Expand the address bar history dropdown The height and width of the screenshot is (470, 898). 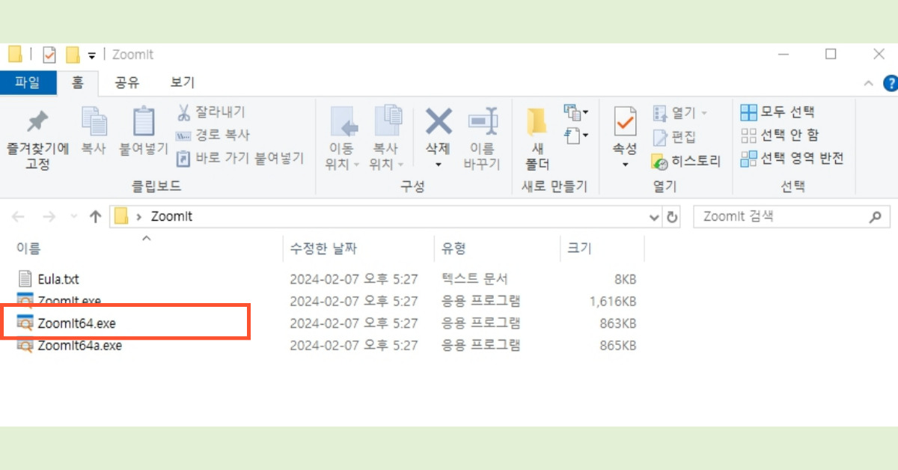tap(654, 217)
